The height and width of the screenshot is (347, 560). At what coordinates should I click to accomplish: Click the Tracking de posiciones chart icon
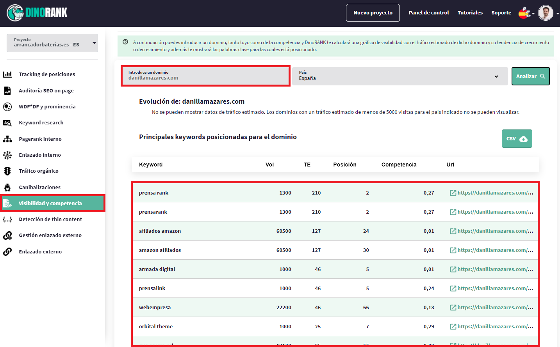[7, 74]
